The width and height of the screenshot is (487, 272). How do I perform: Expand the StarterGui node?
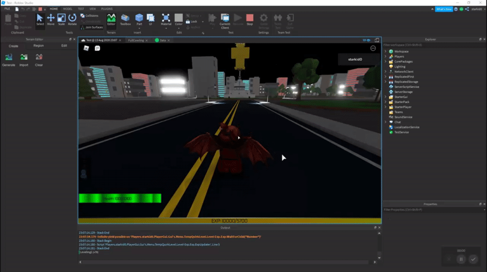pyautogui.click(x=386, y=97)
